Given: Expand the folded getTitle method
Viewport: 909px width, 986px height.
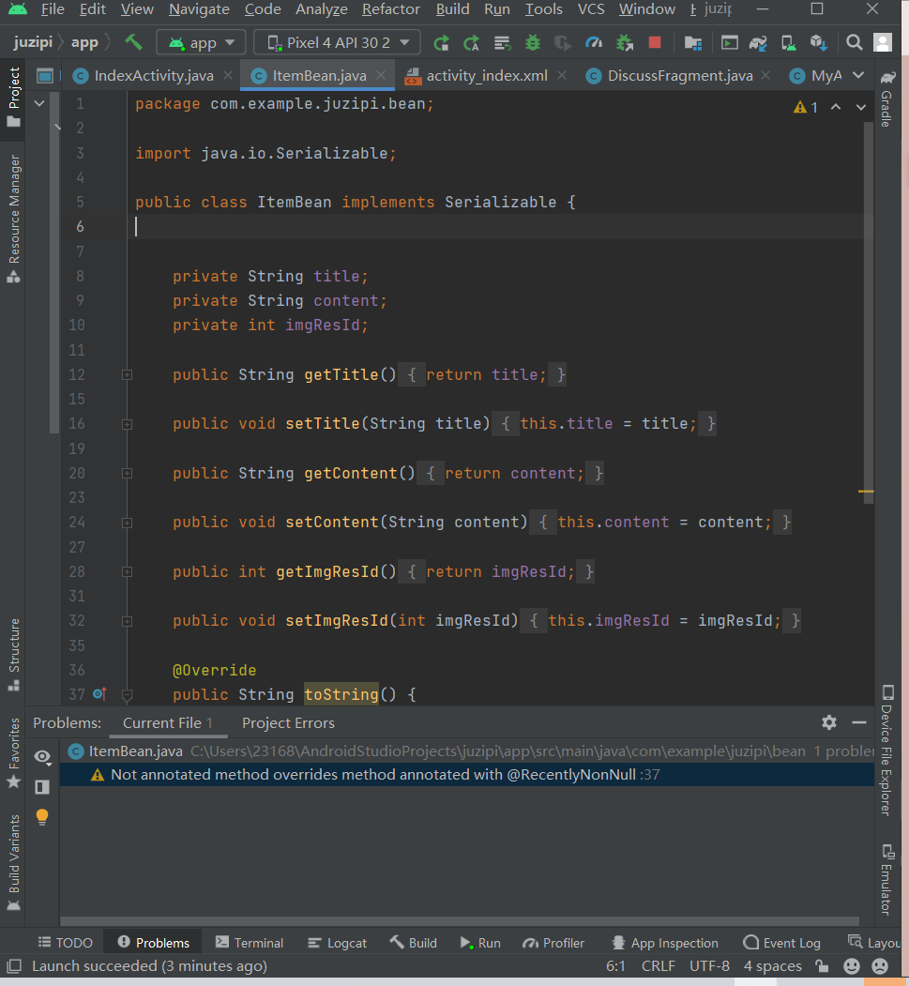Looking at the screenshot, I should pyautogui.click(x=127, y=375).
